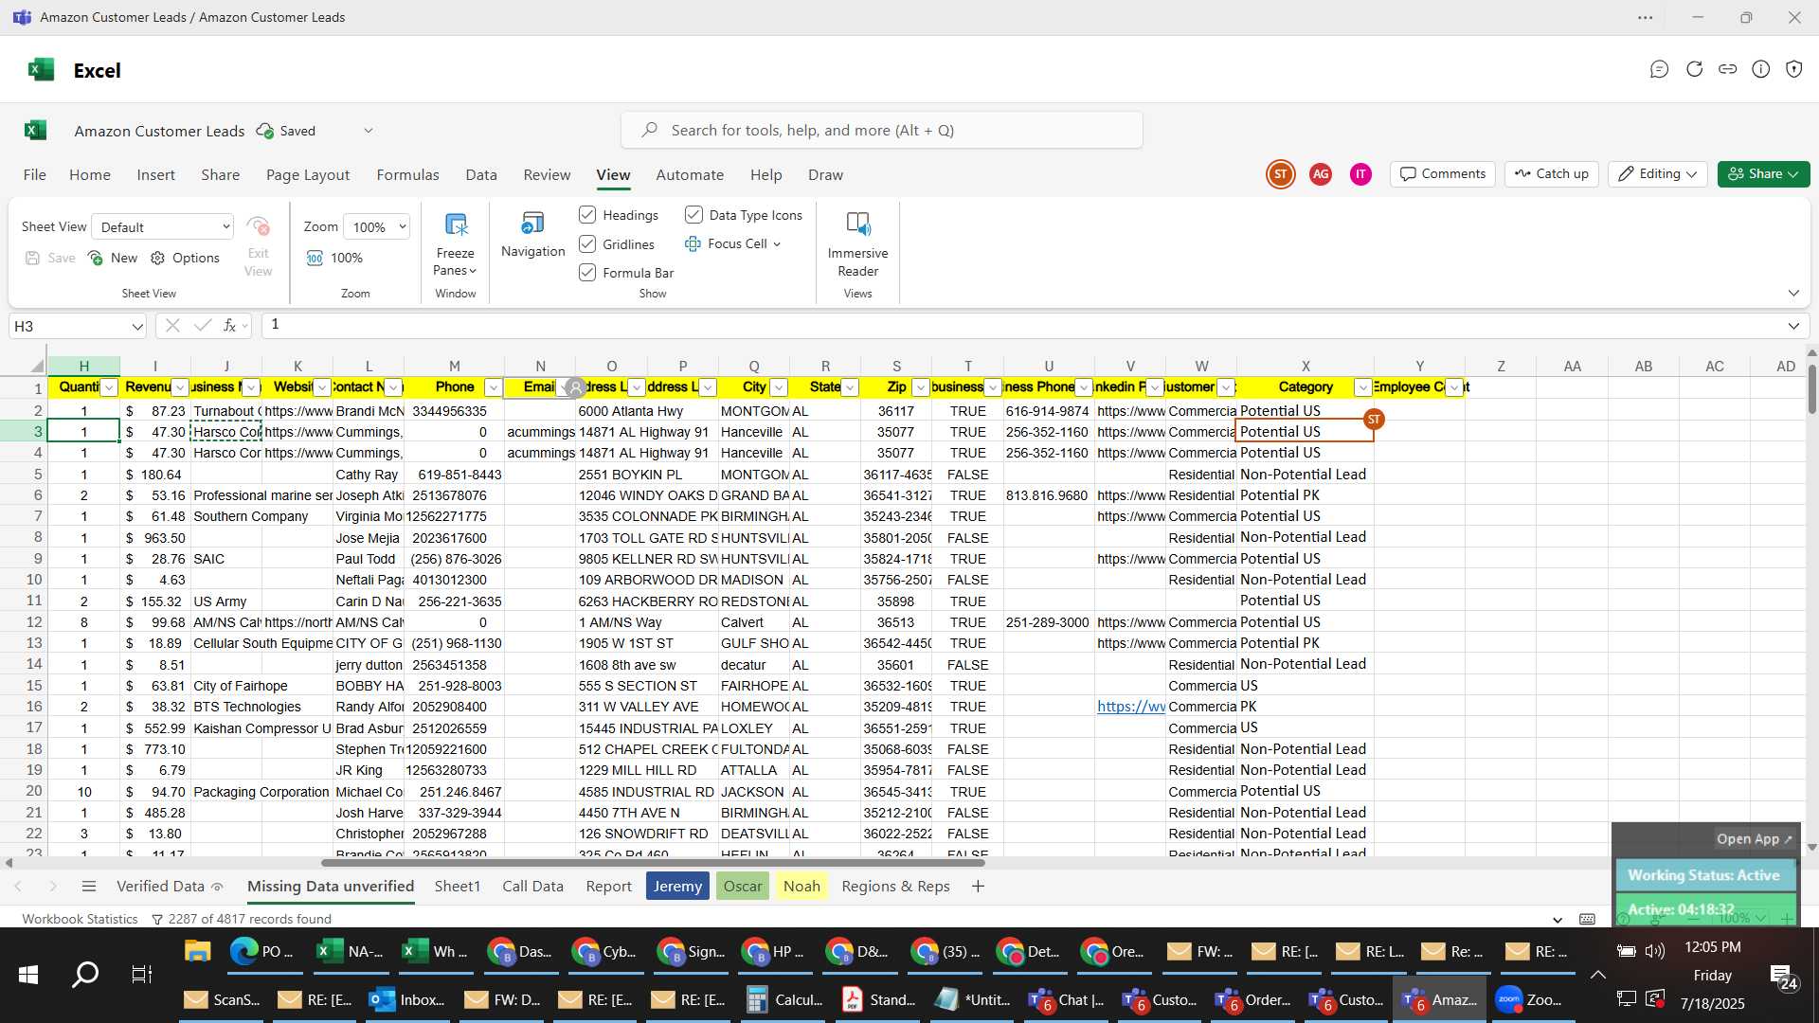Expand the ribbon display options chevron
This screenshot has width=1819, height=1023.
tap(1793, 293)
